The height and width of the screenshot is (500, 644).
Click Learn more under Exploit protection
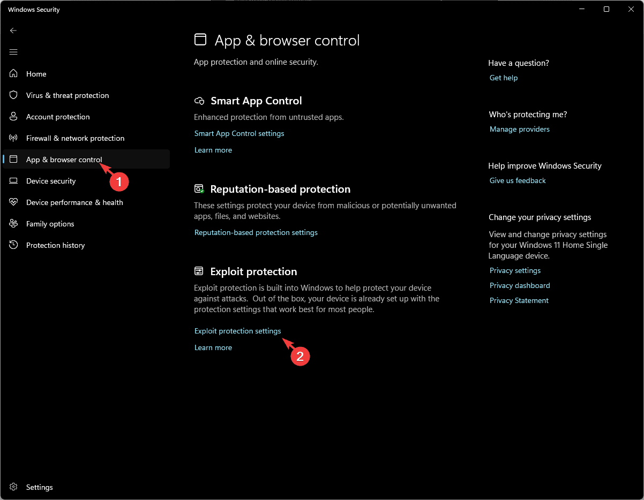(213, 347)
